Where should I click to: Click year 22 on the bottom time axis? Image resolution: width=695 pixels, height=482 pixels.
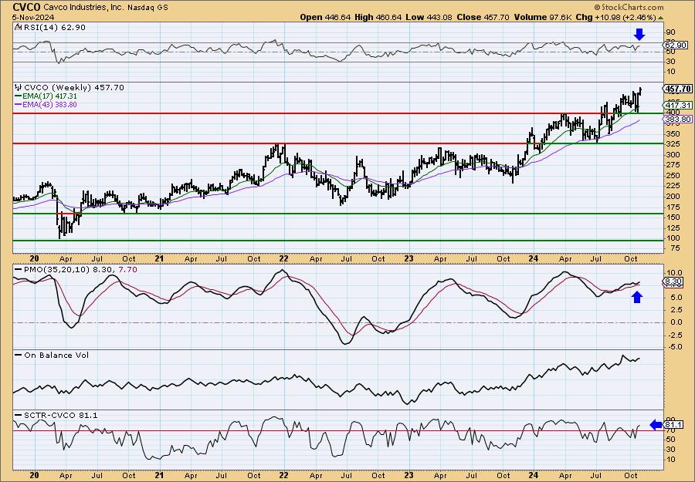[283, 476]
